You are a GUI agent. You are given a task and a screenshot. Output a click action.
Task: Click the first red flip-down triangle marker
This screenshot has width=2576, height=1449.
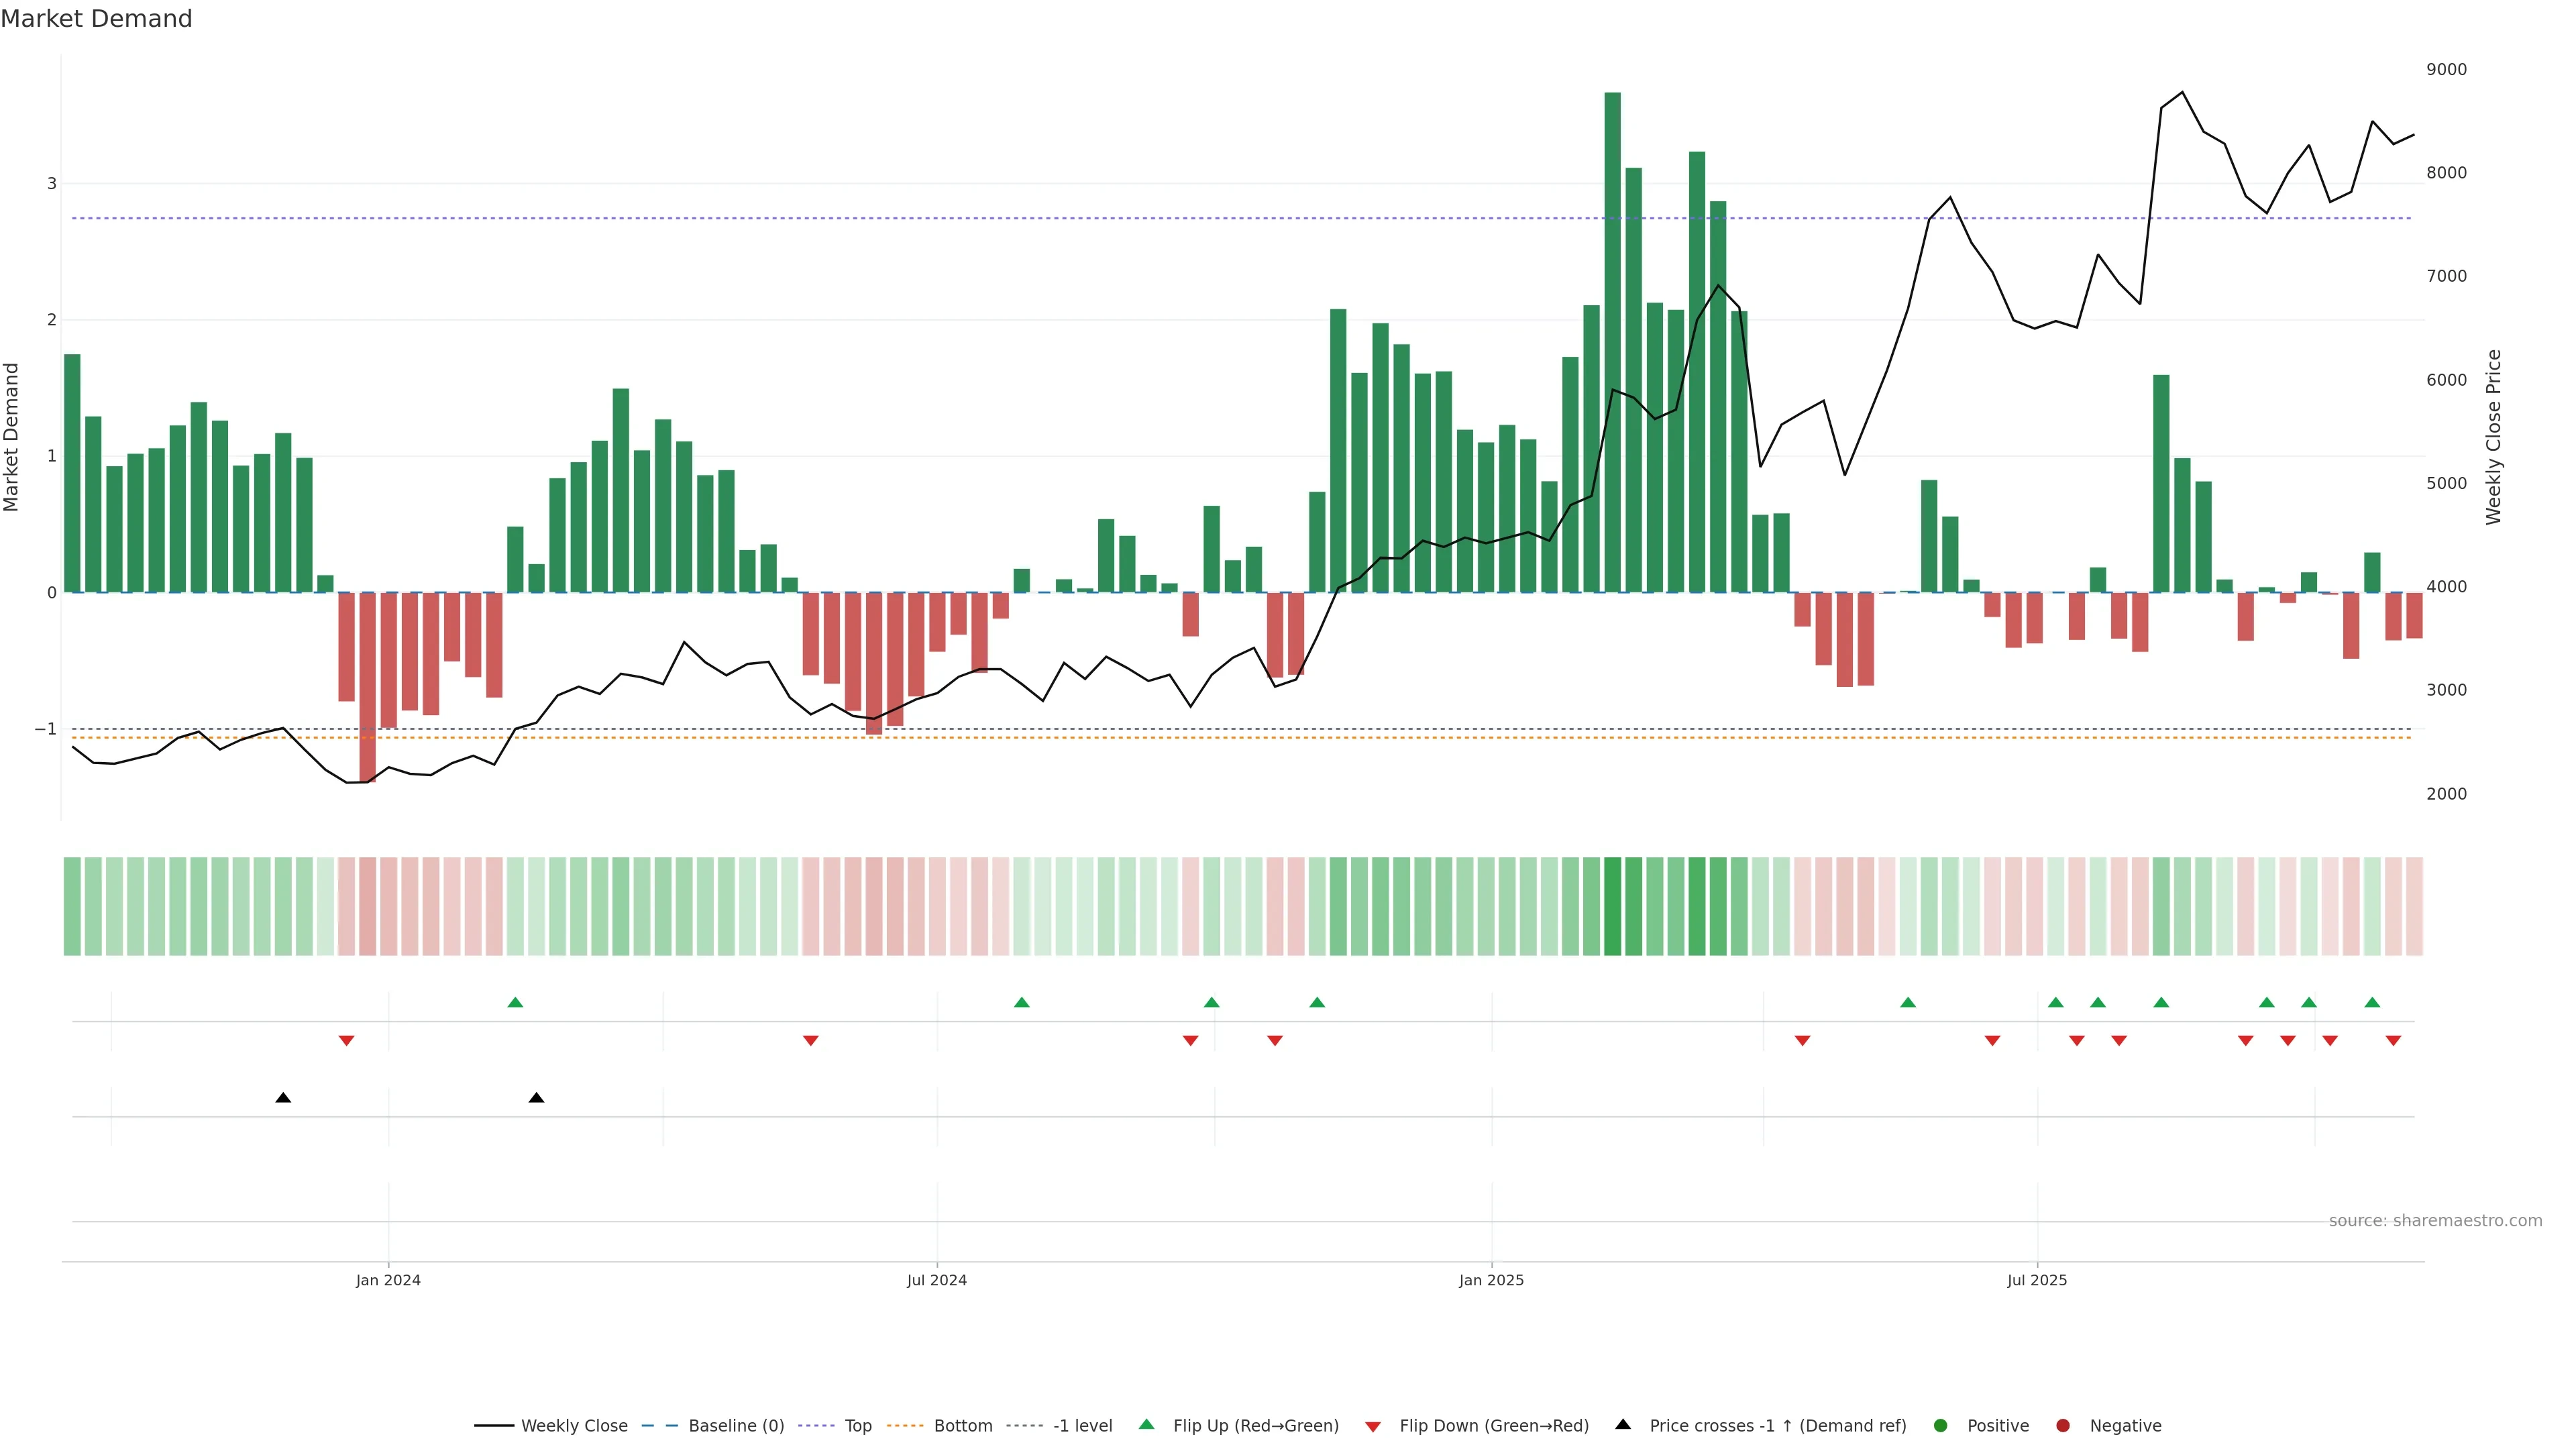(346, 1041)
